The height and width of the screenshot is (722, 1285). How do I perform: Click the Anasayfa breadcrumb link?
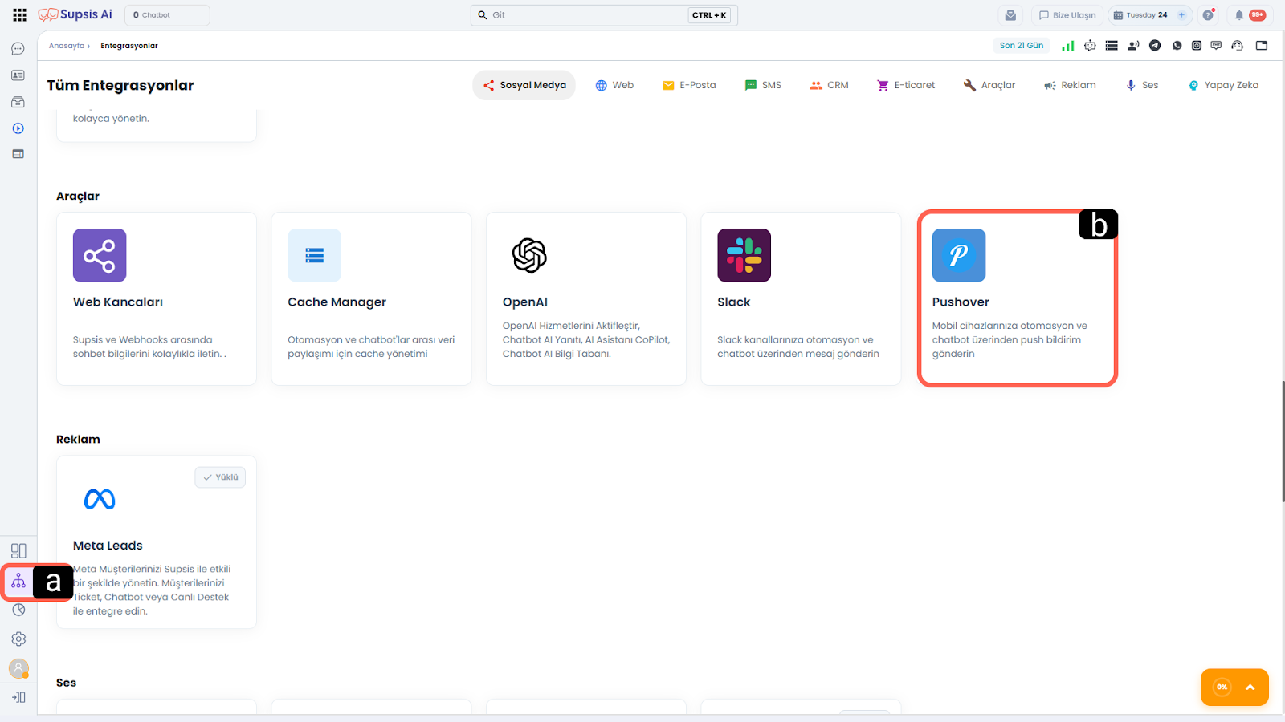coord(67,46)
